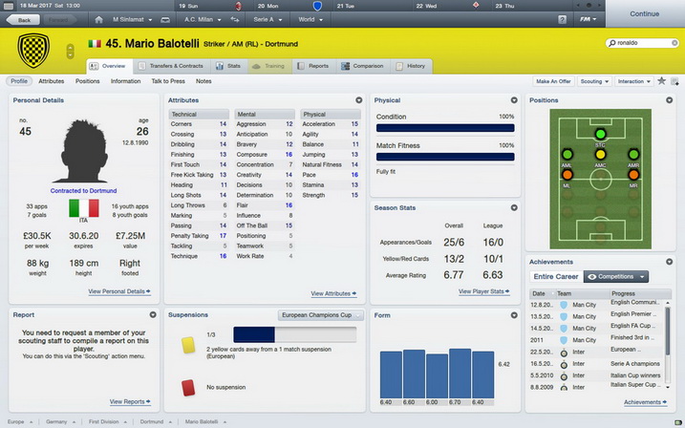This screenshot has width=685, height=428.
Task: Follow the View Attributes link
Action: (333, 293)
